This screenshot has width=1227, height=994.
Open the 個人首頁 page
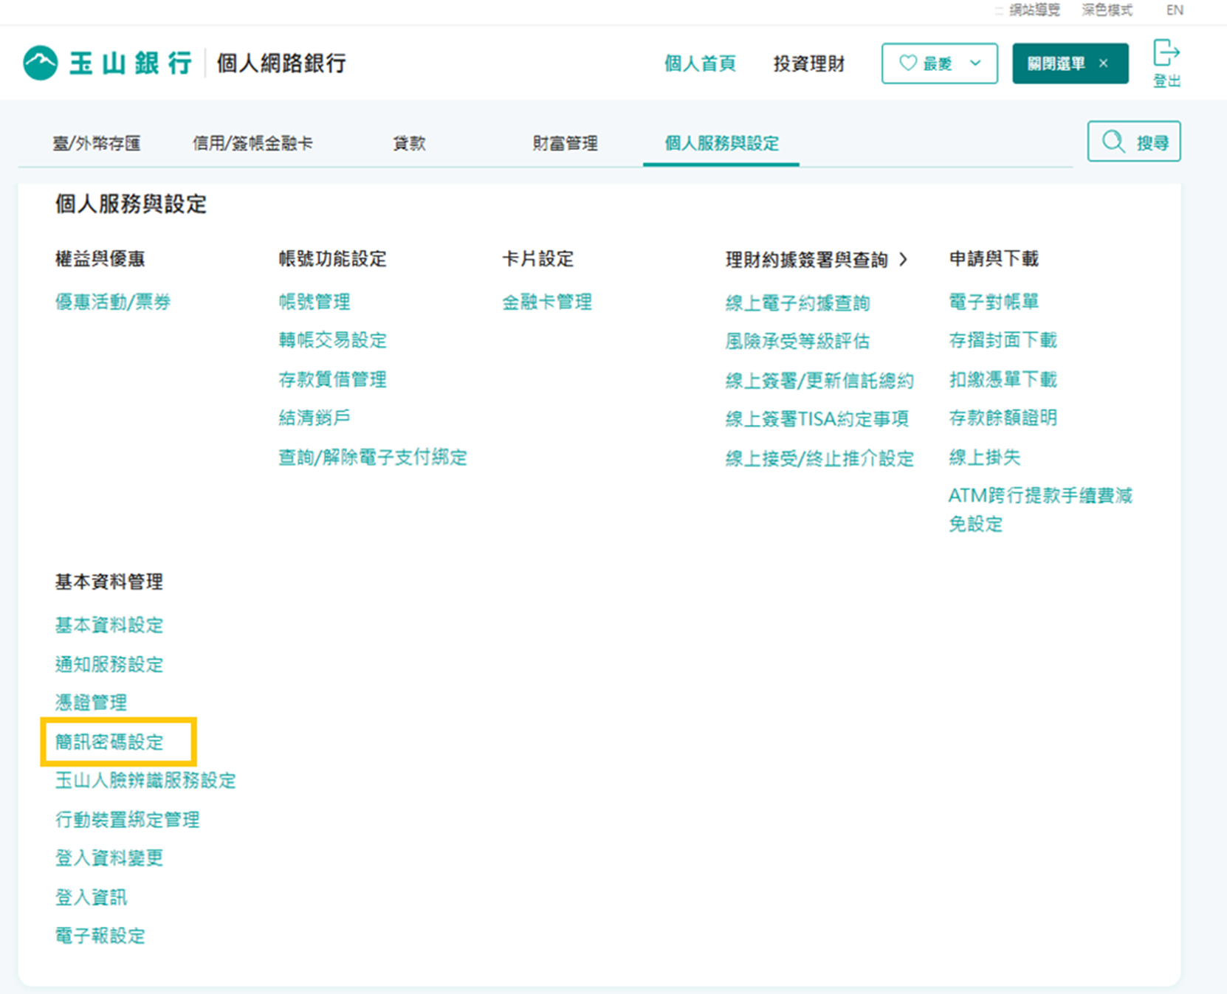pyautogui.click(x=700, y=64)
